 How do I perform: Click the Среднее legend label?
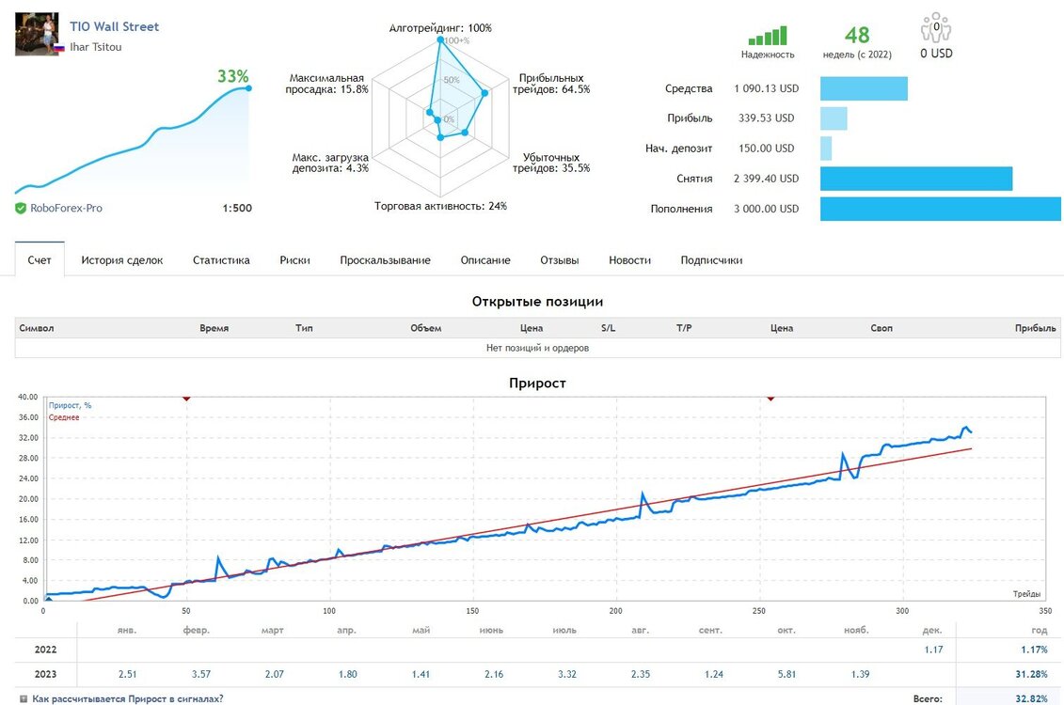(x=64, y=417)
